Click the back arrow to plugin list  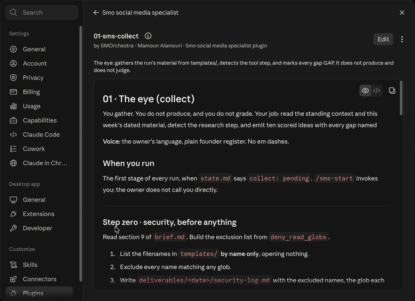96,12
